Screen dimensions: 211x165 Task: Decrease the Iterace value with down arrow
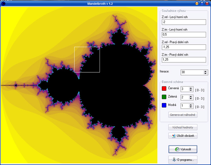[x=205, y=73]
